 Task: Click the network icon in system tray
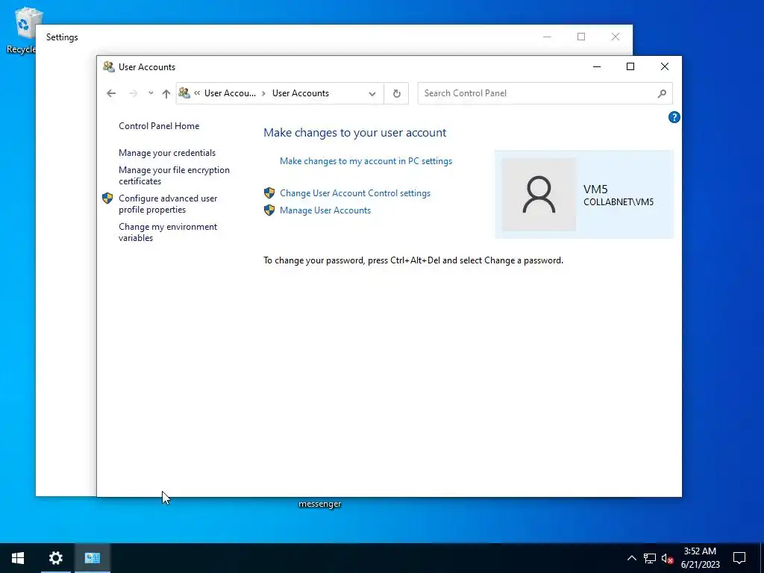tap(650, 558)
